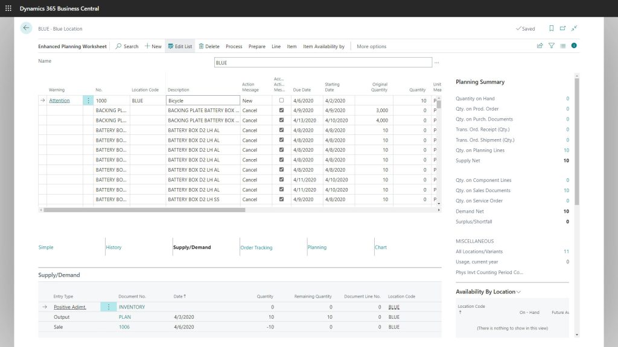Open the assist-edit for the Name field
This screenshot has width=618, height=347.
[x=436, y=62]
